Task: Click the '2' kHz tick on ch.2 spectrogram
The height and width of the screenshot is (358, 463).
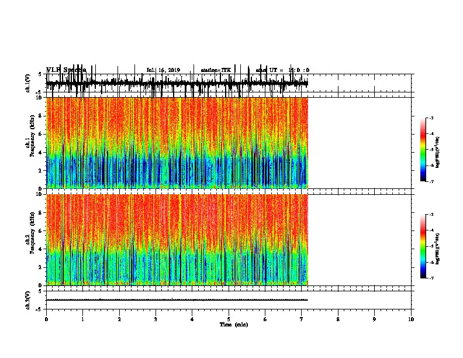Action: pos(40,267)
